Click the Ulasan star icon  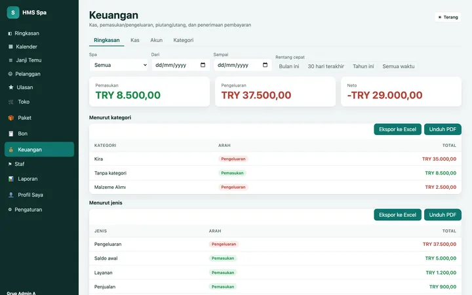click(x=11, y=87)
